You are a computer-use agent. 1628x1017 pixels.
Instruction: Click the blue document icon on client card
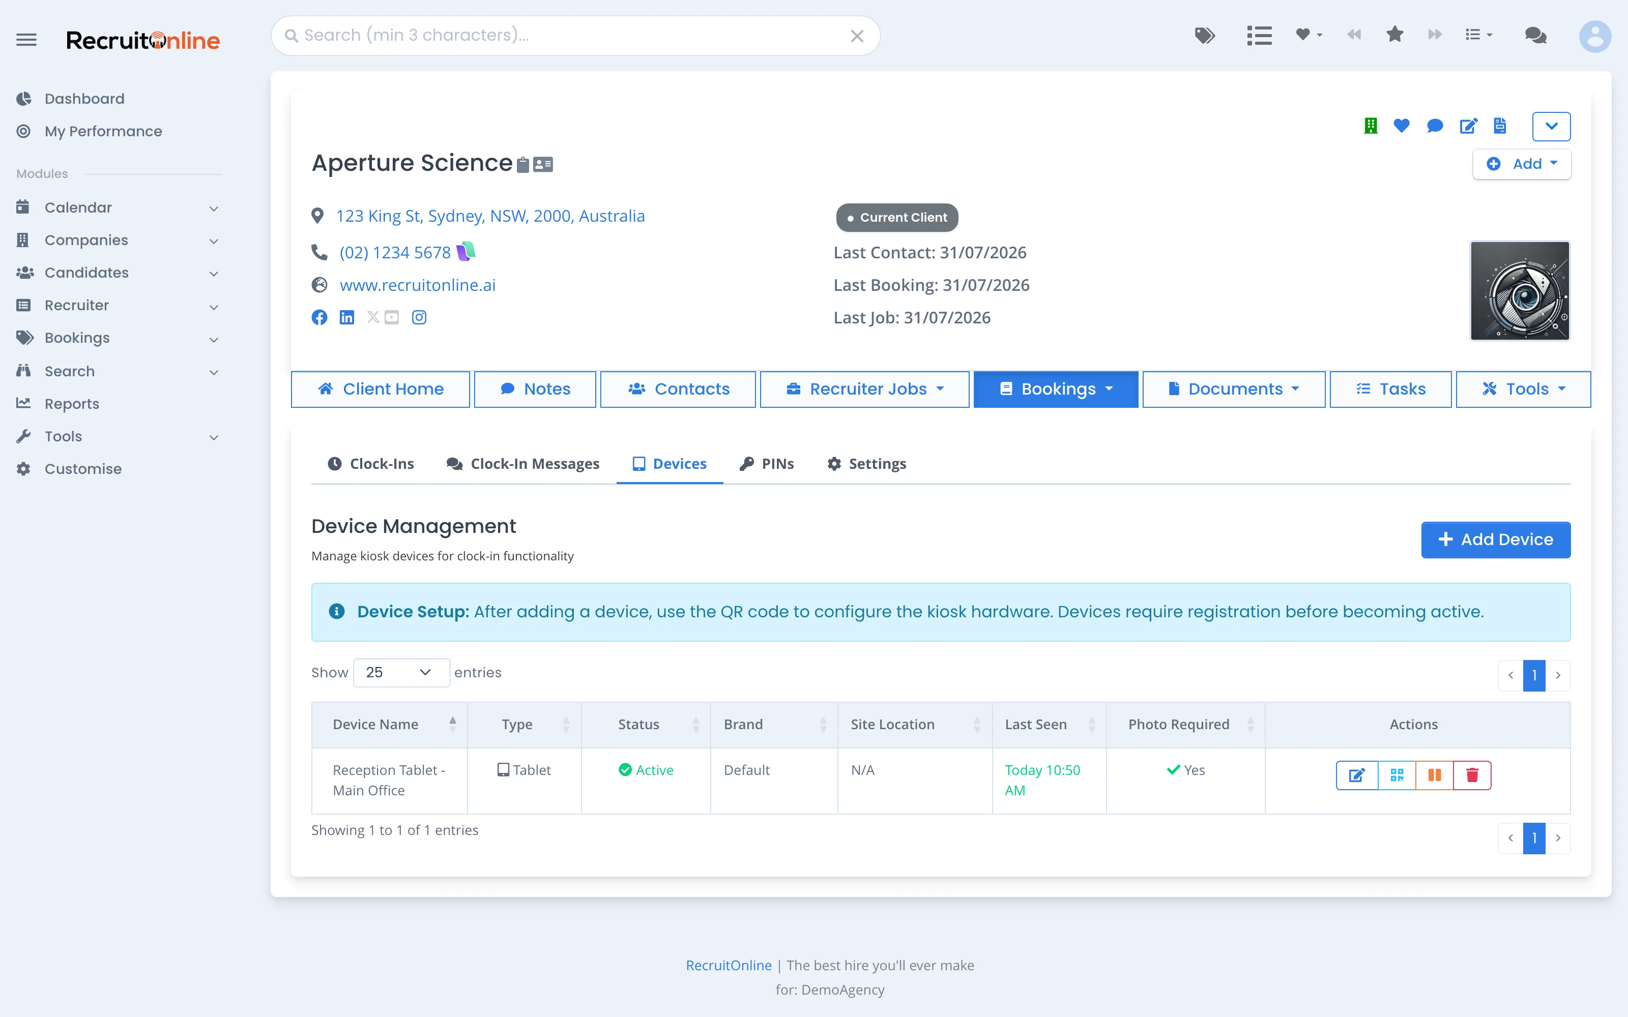point(1500,126)
